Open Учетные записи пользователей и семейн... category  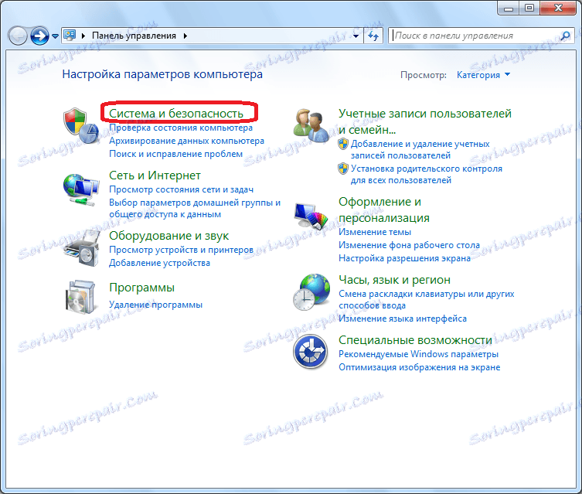[x=425, y=121]
